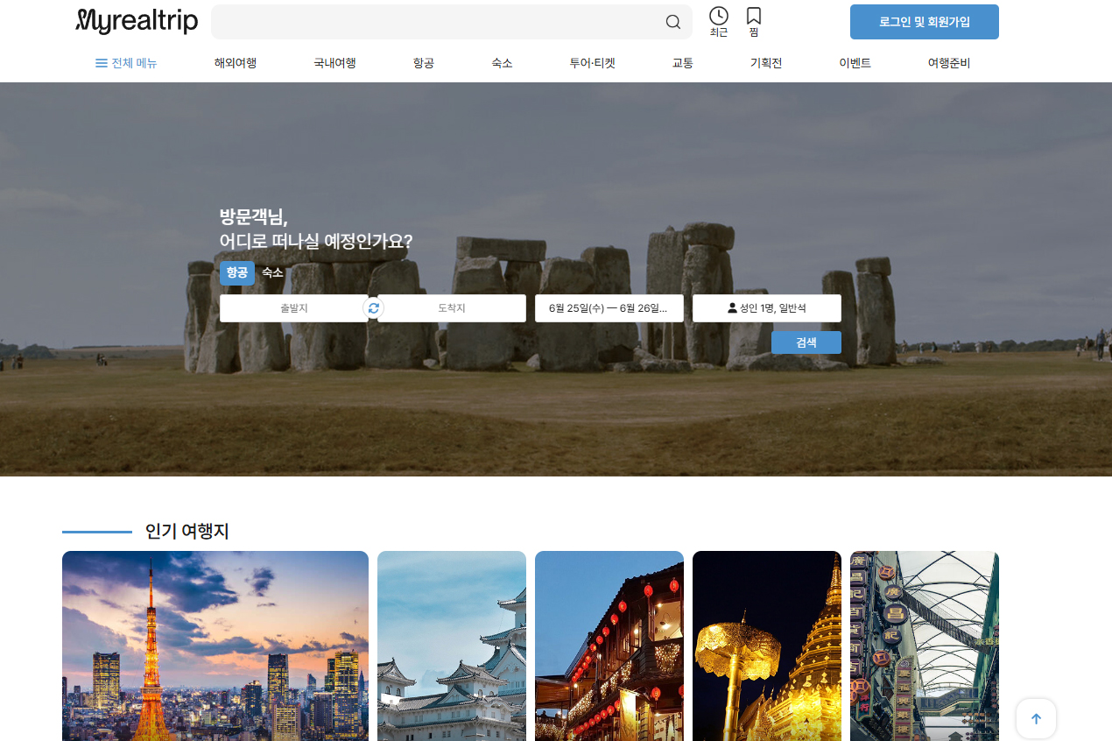Open recently viewed items (최근) icon
The height and width of the screenshot is (741, 1112).
[718, 21]
